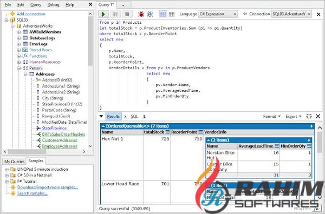Click the totalStock column chart icon
The height and width of the screenshot is (214, 325).
(167, 132)
